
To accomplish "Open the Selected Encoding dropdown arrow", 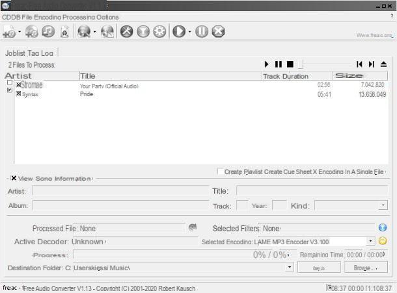I will [x=370, y=241].
